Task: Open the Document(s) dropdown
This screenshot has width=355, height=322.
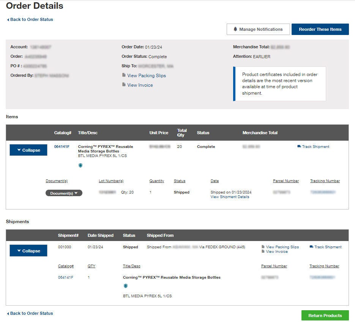Action: pos(63,193)
